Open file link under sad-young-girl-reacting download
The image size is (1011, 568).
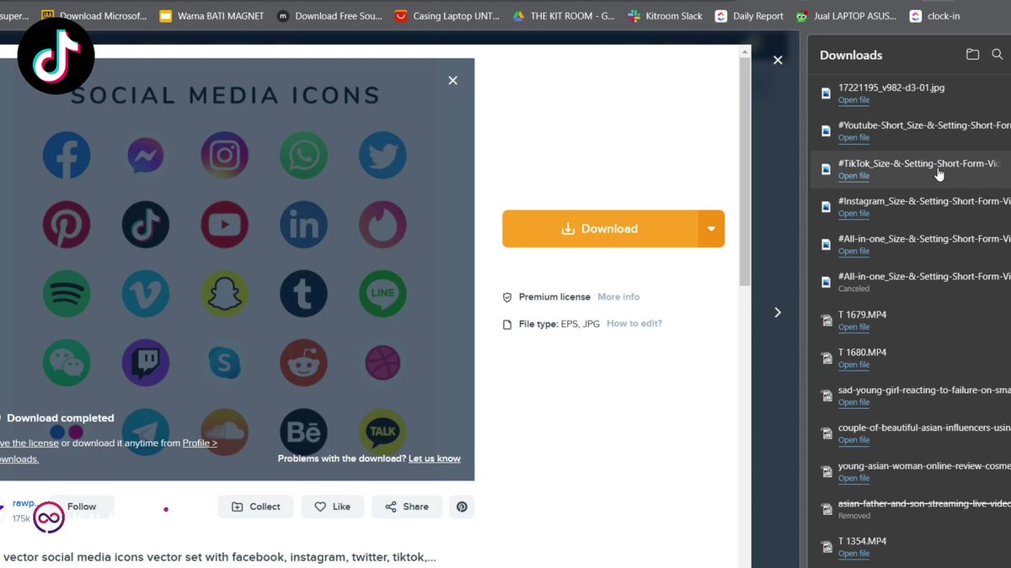[x=853, y=402]
